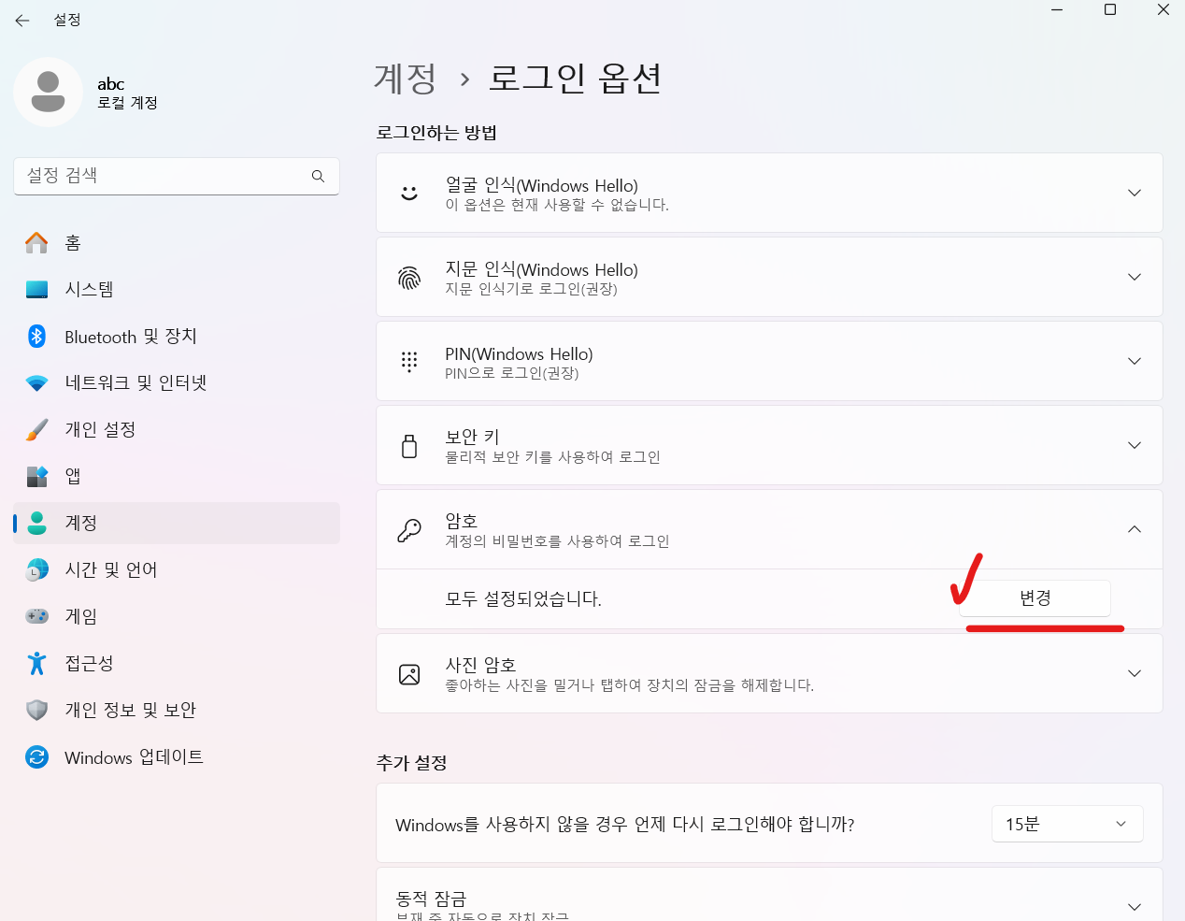
Task: Go to 게임 settings
Action: 177,617
